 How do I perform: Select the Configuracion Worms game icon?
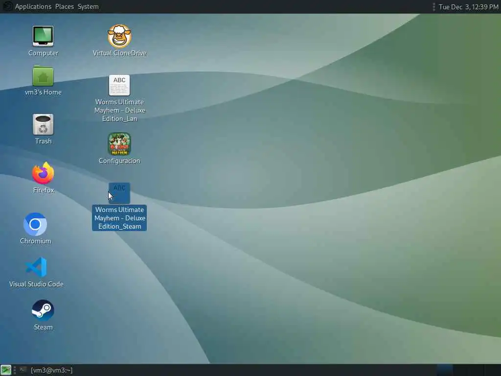point(119,144)
